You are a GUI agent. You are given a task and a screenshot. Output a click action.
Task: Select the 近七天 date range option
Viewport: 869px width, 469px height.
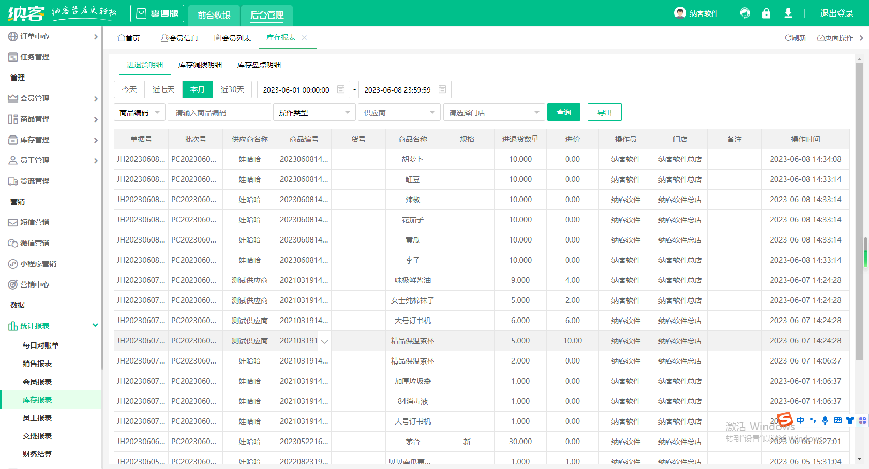coord(163,89)
